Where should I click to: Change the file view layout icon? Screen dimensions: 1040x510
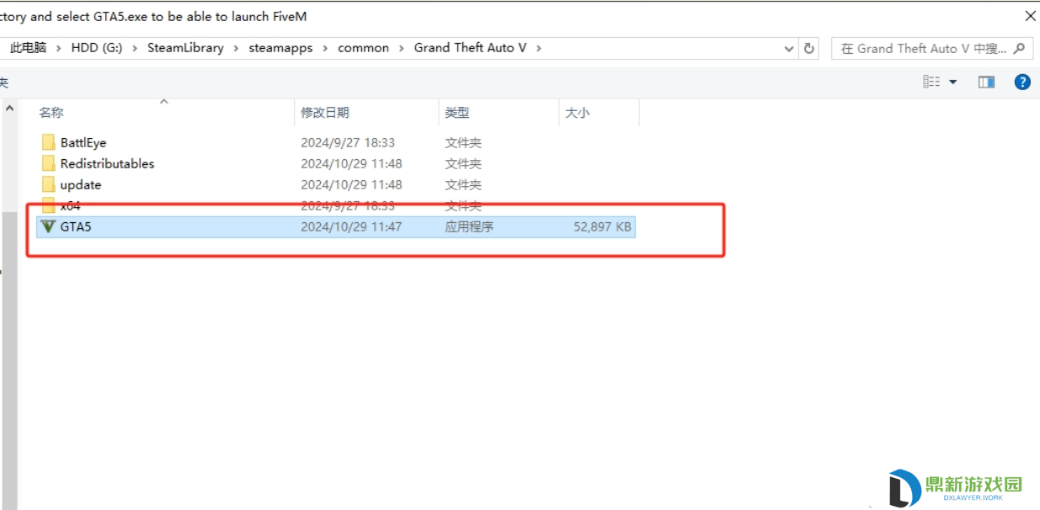[931, 82]
